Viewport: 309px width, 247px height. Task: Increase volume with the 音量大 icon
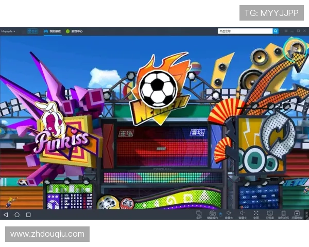pos(229,214)
